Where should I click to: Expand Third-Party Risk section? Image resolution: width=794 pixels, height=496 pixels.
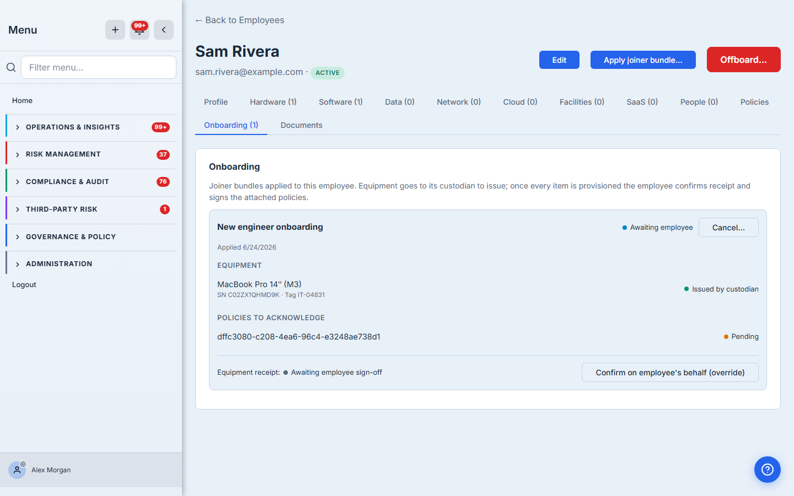coord(91,209)
